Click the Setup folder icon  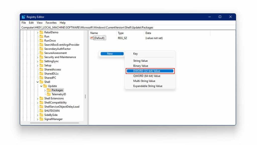pos(41,65)
